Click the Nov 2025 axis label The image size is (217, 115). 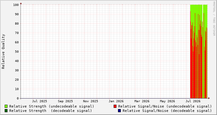[91, 101]
